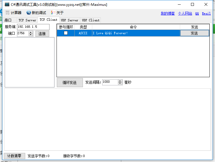Open the 关于 about dialog
This screenshot has width=215, height=162.
[57, 13]
